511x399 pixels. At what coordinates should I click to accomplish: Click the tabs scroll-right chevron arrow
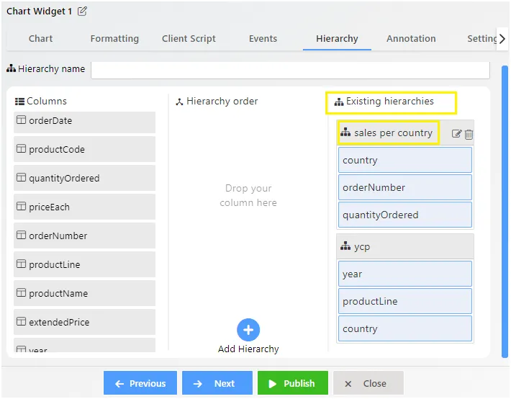[x=502, y=39]
